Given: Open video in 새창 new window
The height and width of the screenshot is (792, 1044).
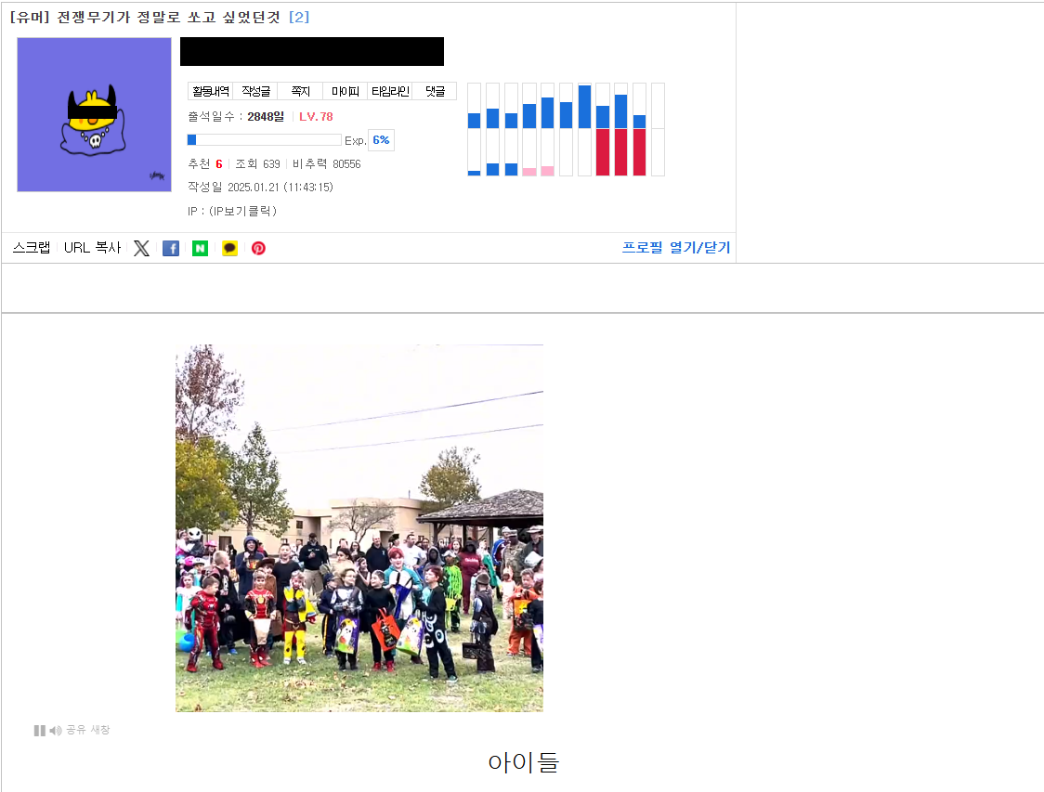Looking at the screenshot, I should (100, 730).
